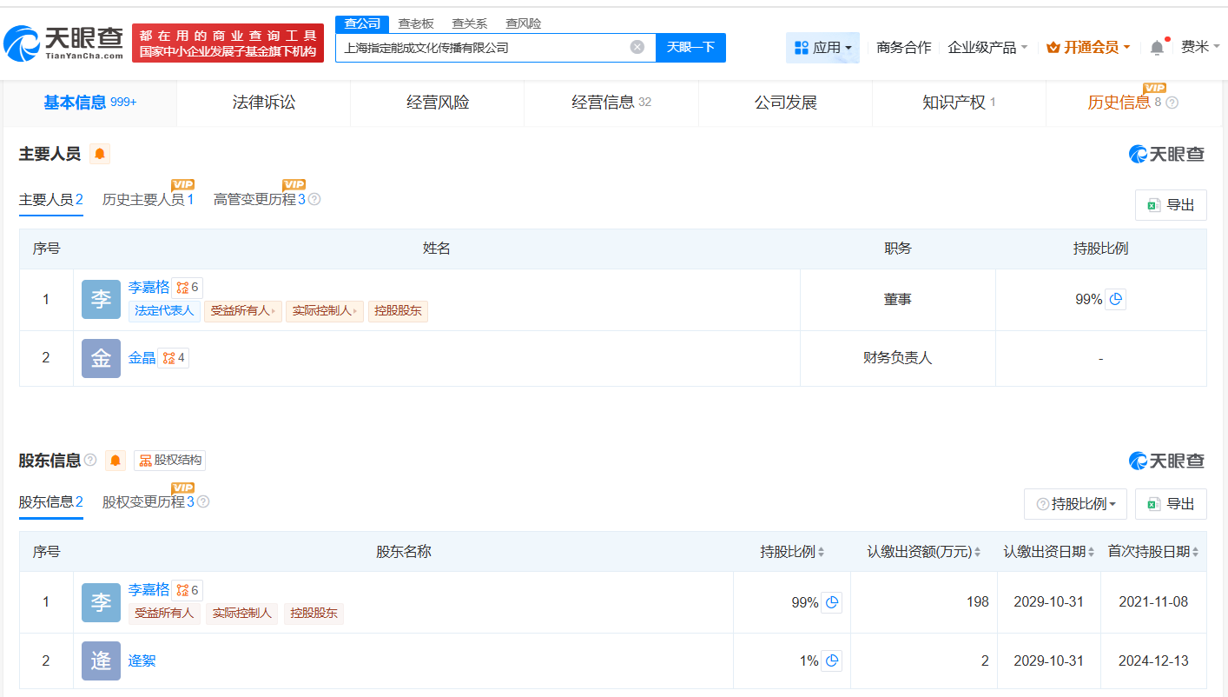Screen dimensions: 1228x697
Task: Click the Excel export icon on 导出 button
Action: pyautogui.click(x=1156, y=204)
